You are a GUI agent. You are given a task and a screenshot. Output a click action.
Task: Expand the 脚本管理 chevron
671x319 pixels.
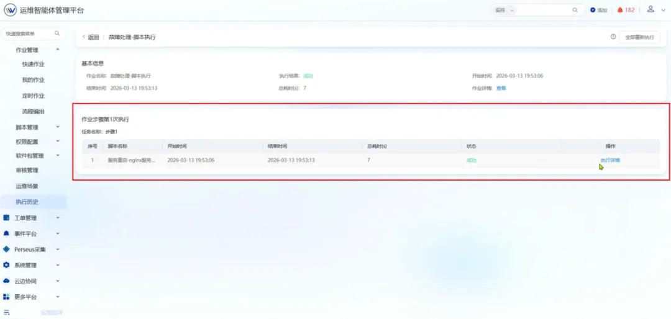point(58,127)
